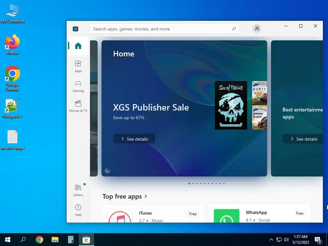Open the notification center icon

pos(318,240)
